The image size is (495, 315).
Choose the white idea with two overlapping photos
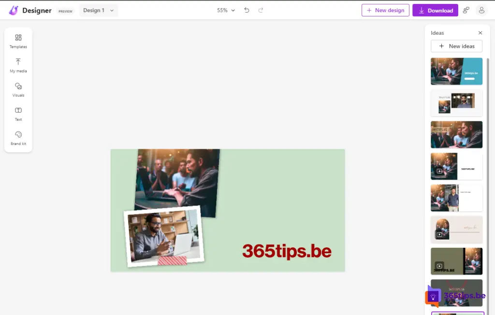456,103
